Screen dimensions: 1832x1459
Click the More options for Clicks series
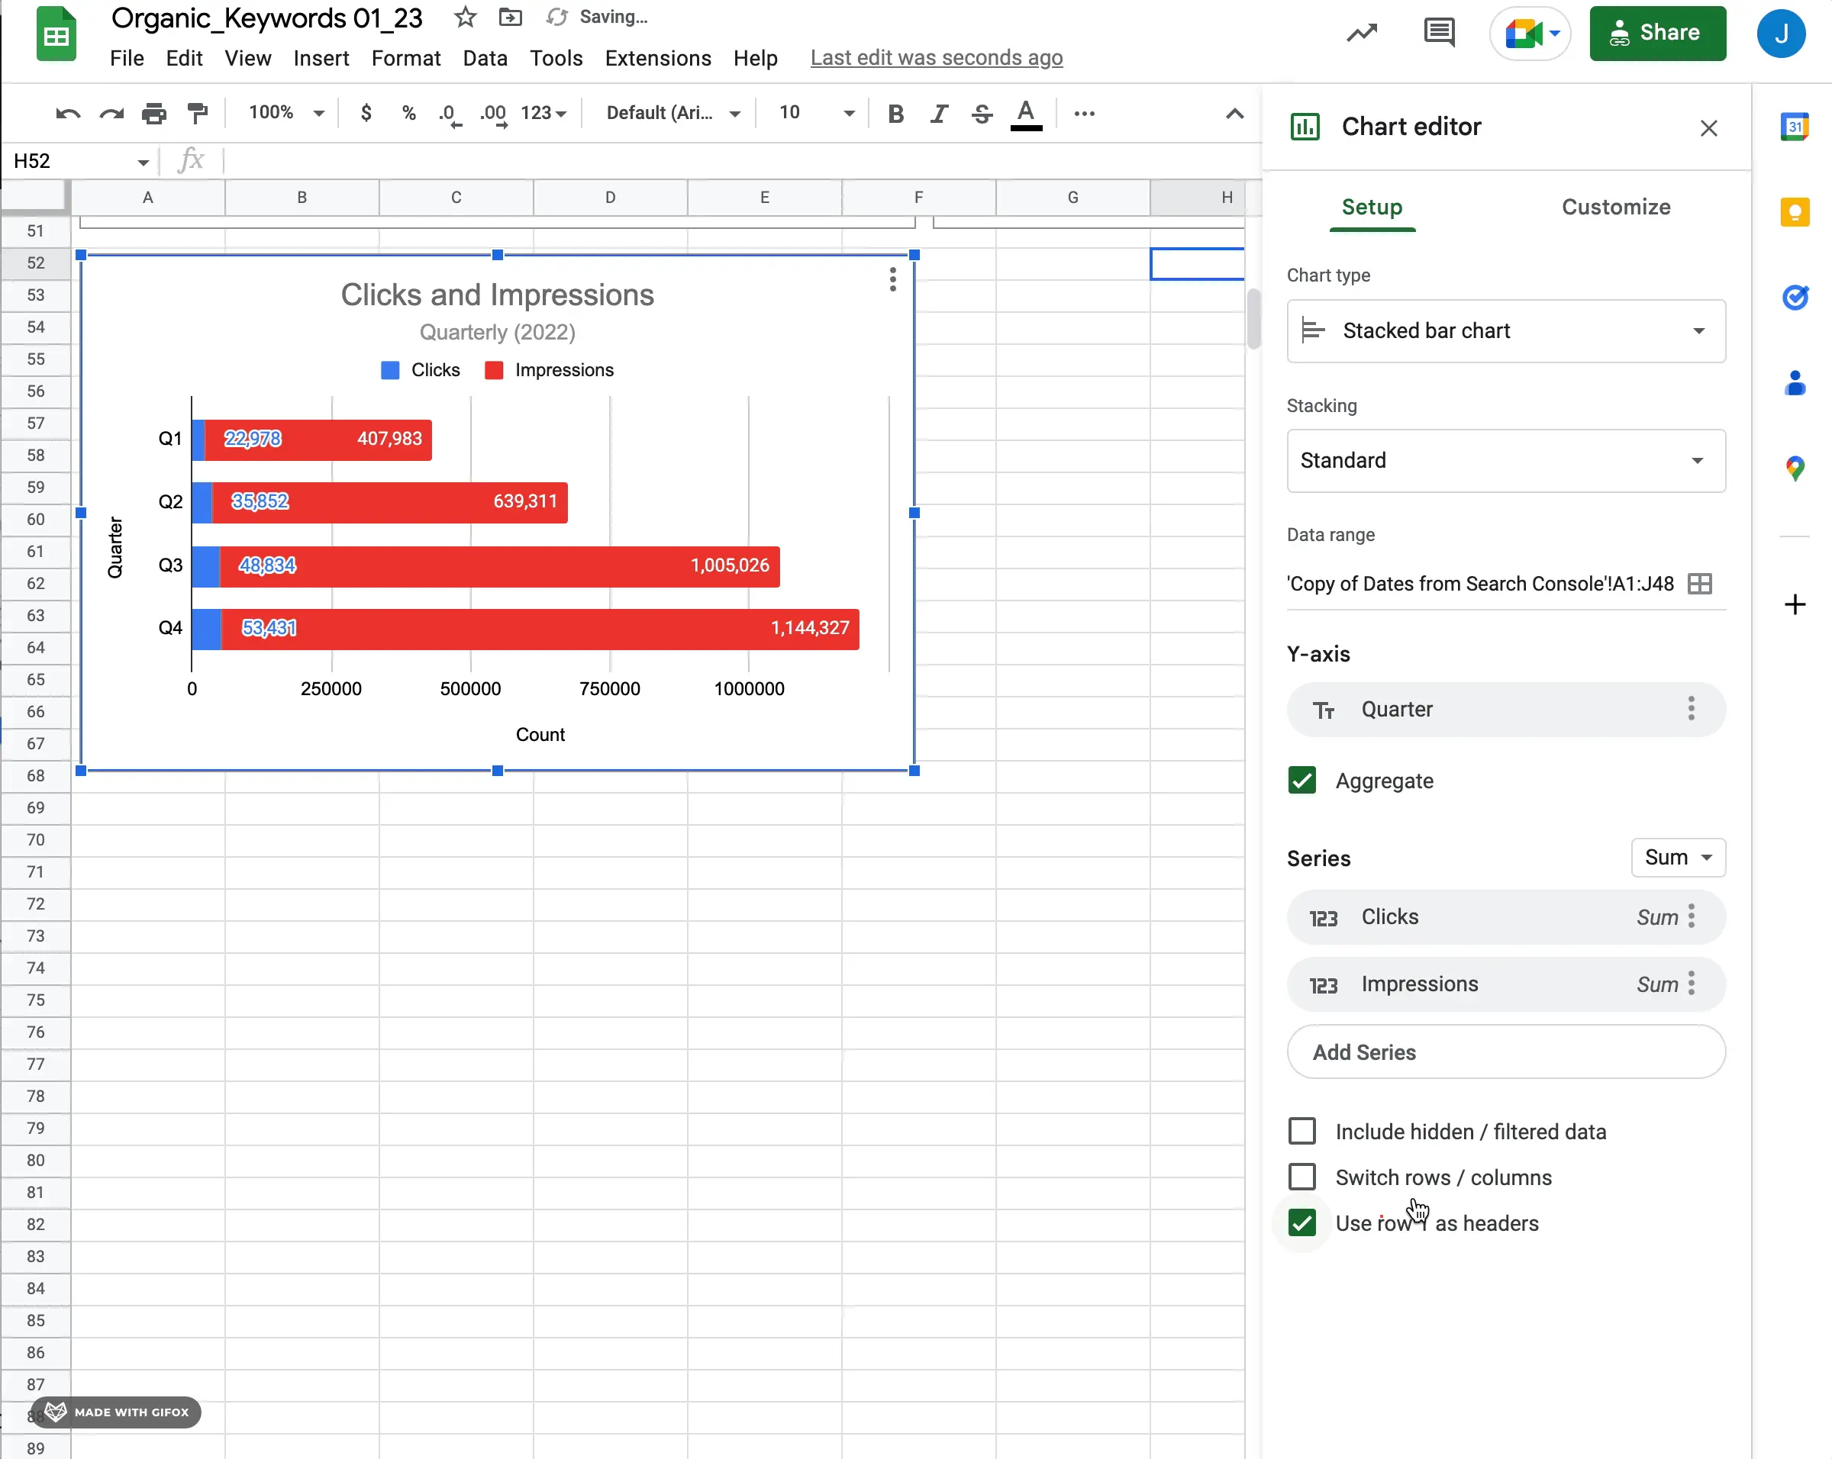pyautogui.click(x=1695, y=916)
